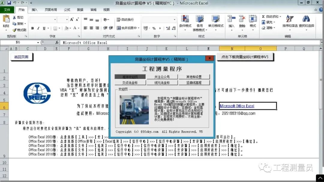Expand the font group dialog launcher
Image resolution: width=324 pixels, height=182 pixels.
point(79,36)
